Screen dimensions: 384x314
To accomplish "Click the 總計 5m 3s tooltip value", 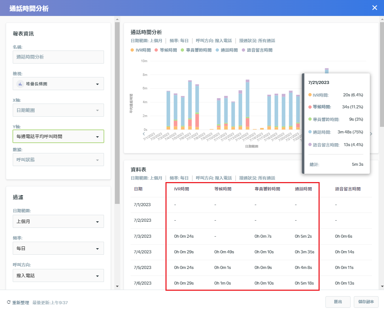I will point(357,165).
